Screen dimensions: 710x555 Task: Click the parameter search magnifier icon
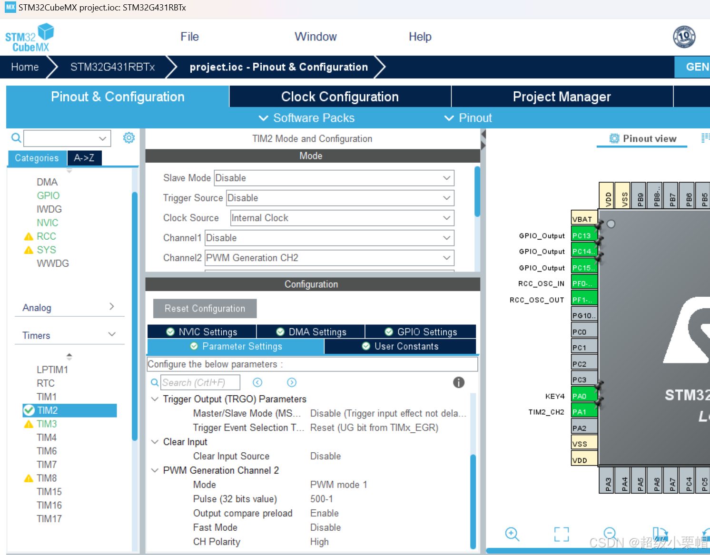(155, 382)
